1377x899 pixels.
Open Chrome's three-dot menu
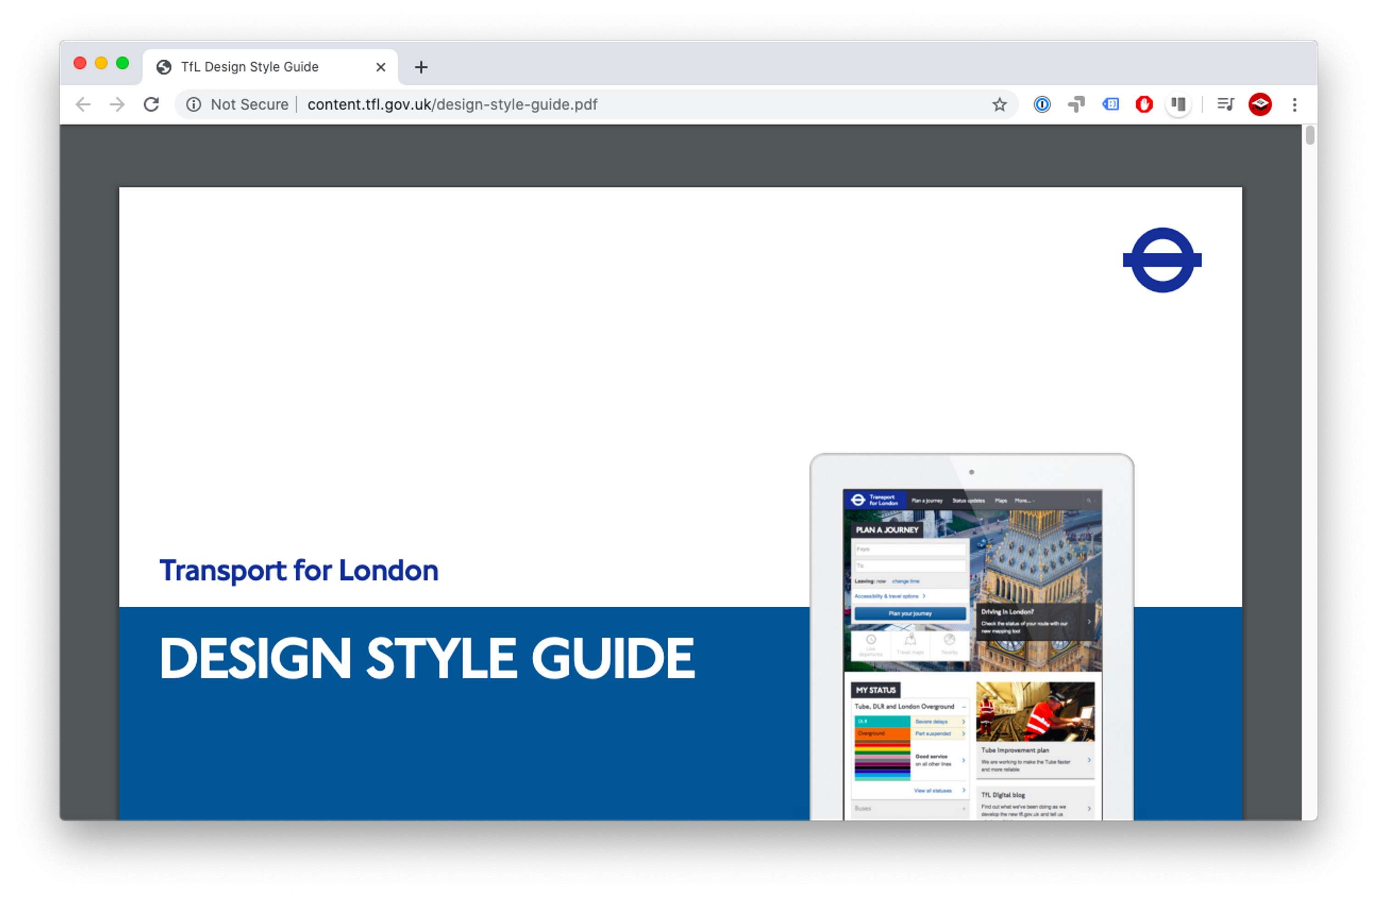click(1295, 105)
